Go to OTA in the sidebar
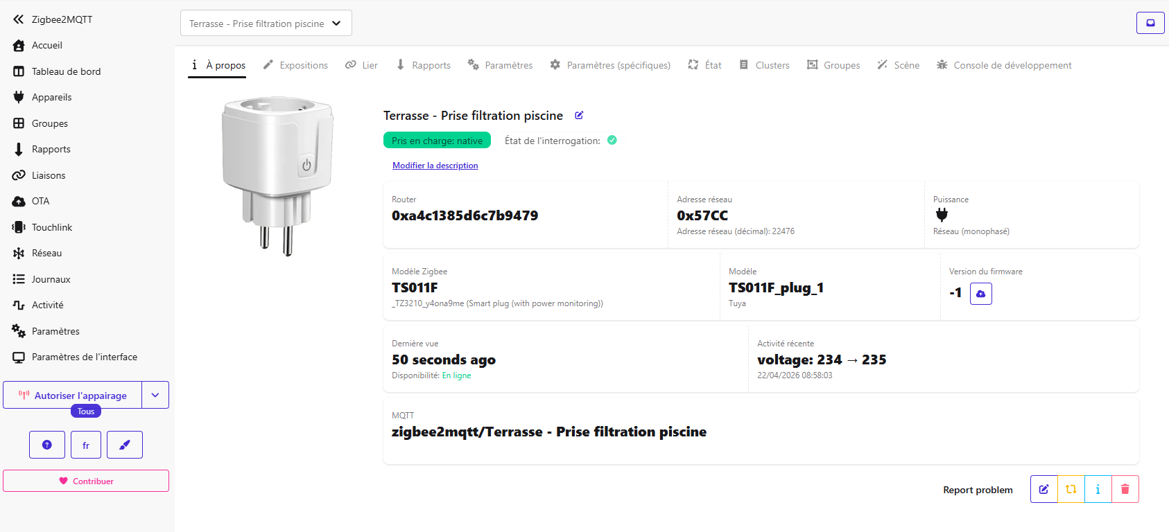The image size is (1169, 532). pyautogui.click(x=40, y=201)
